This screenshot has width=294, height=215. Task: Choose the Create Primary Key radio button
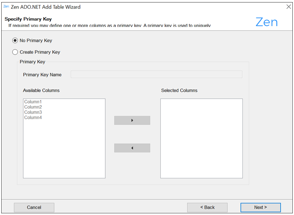[15, 52]
